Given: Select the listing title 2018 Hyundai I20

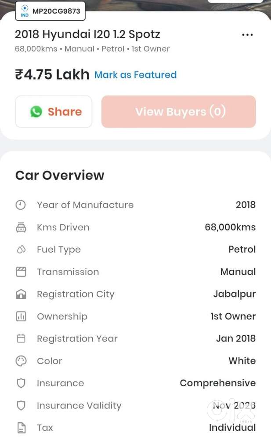Looking at the screenshot, I should click(x=87, y=34).
